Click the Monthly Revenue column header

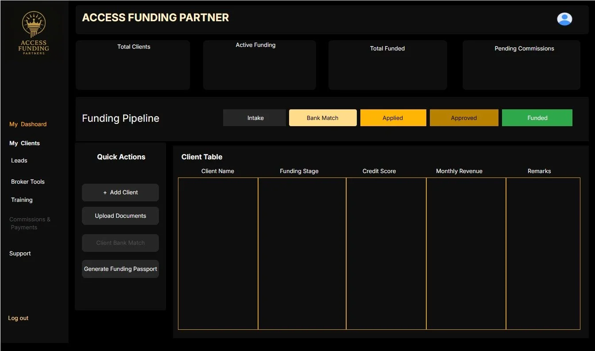459,171
